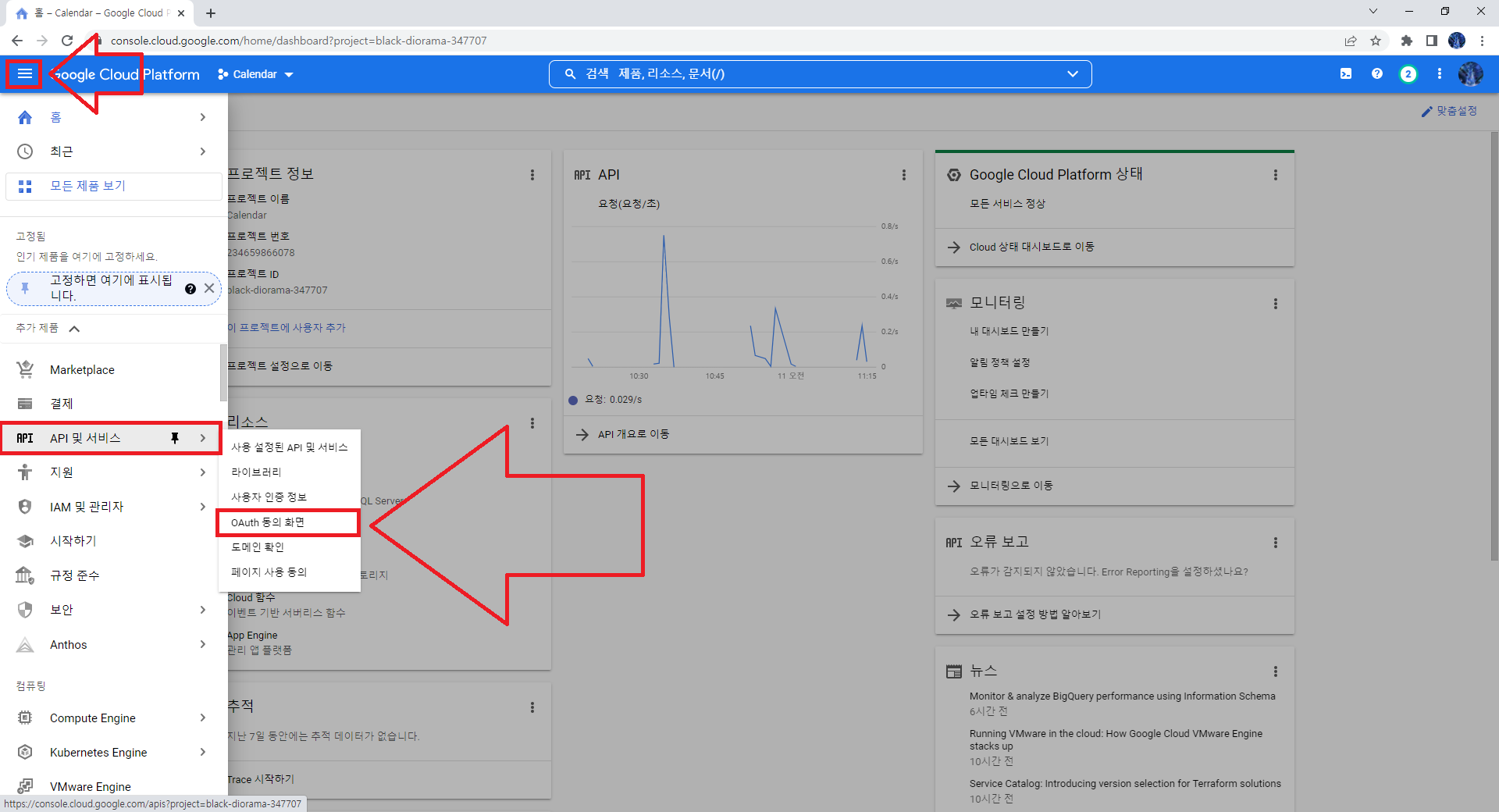Open 결제 billing in the sidebar
Image resolution: width=1499 pixels, height=812 pixels.
[x=111, y=404]
